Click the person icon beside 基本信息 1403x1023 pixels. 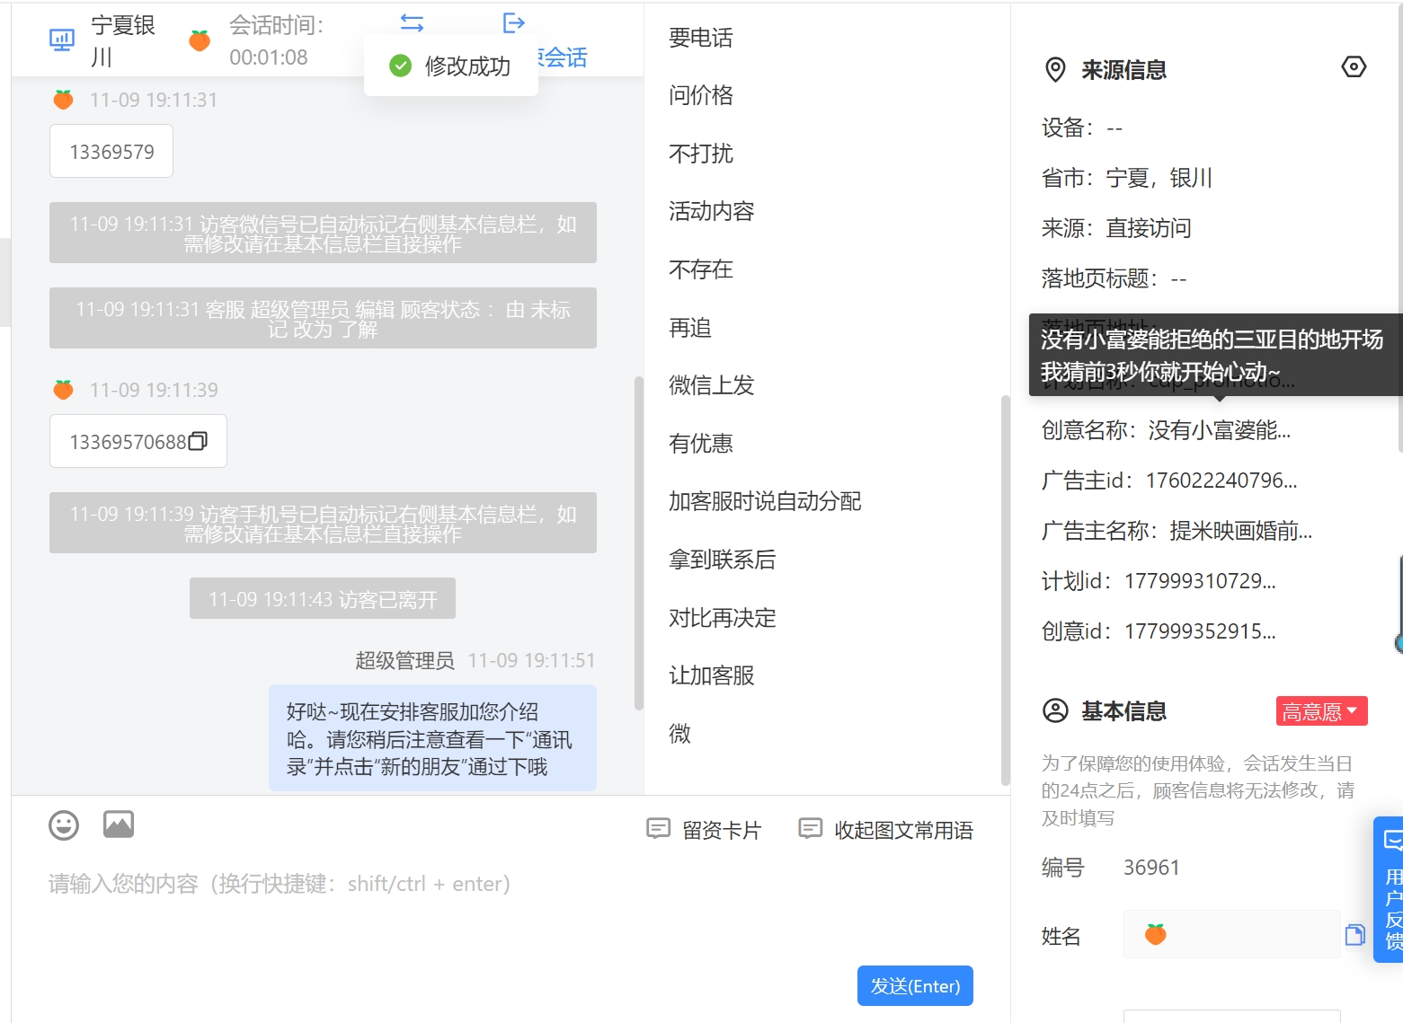pos(1055,710)
